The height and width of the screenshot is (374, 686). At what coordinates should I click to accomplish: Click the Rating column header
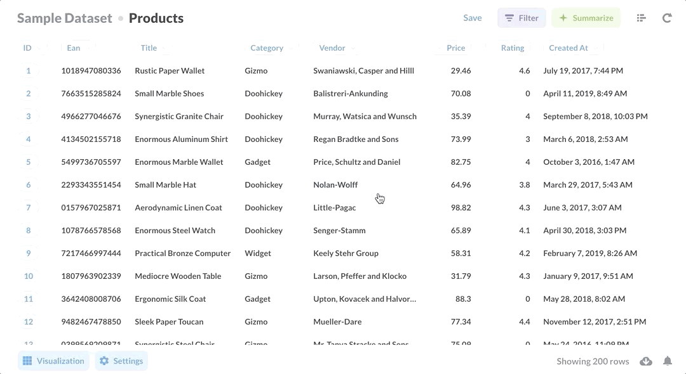[512, 48]
